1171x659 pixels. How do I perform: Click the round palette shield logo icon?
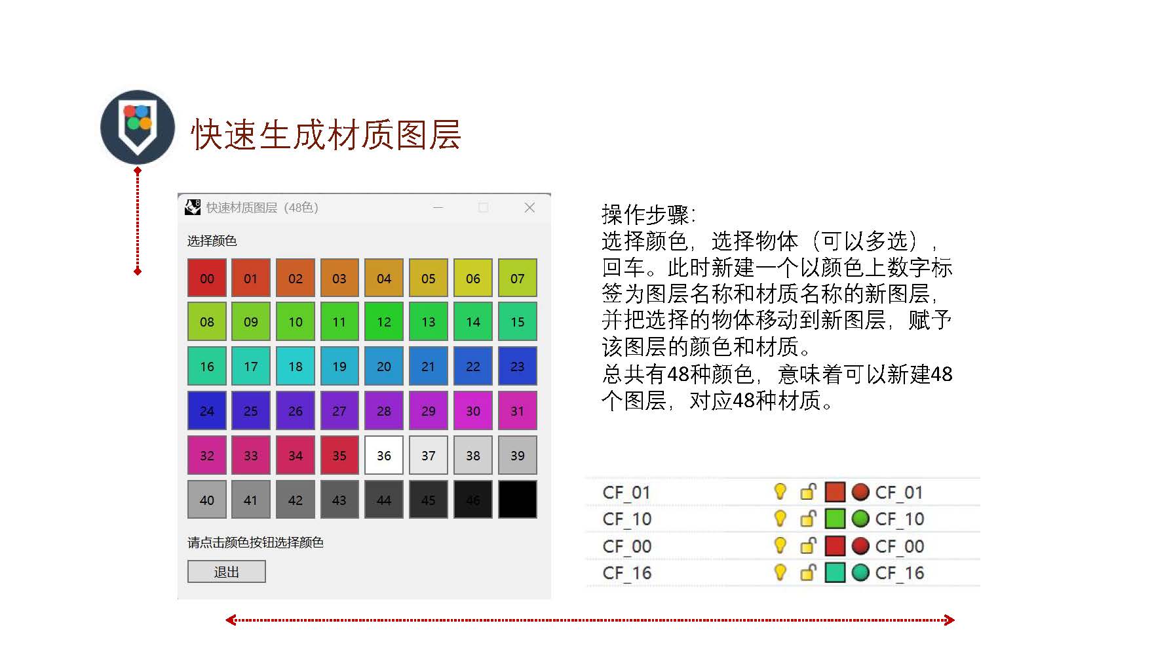click(138, 127)
